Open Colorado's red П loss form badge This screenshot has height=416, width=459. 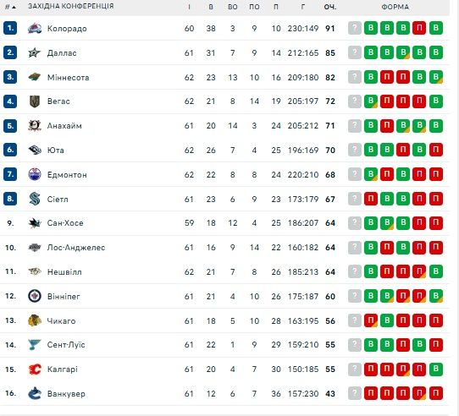(x=419, y=28)
